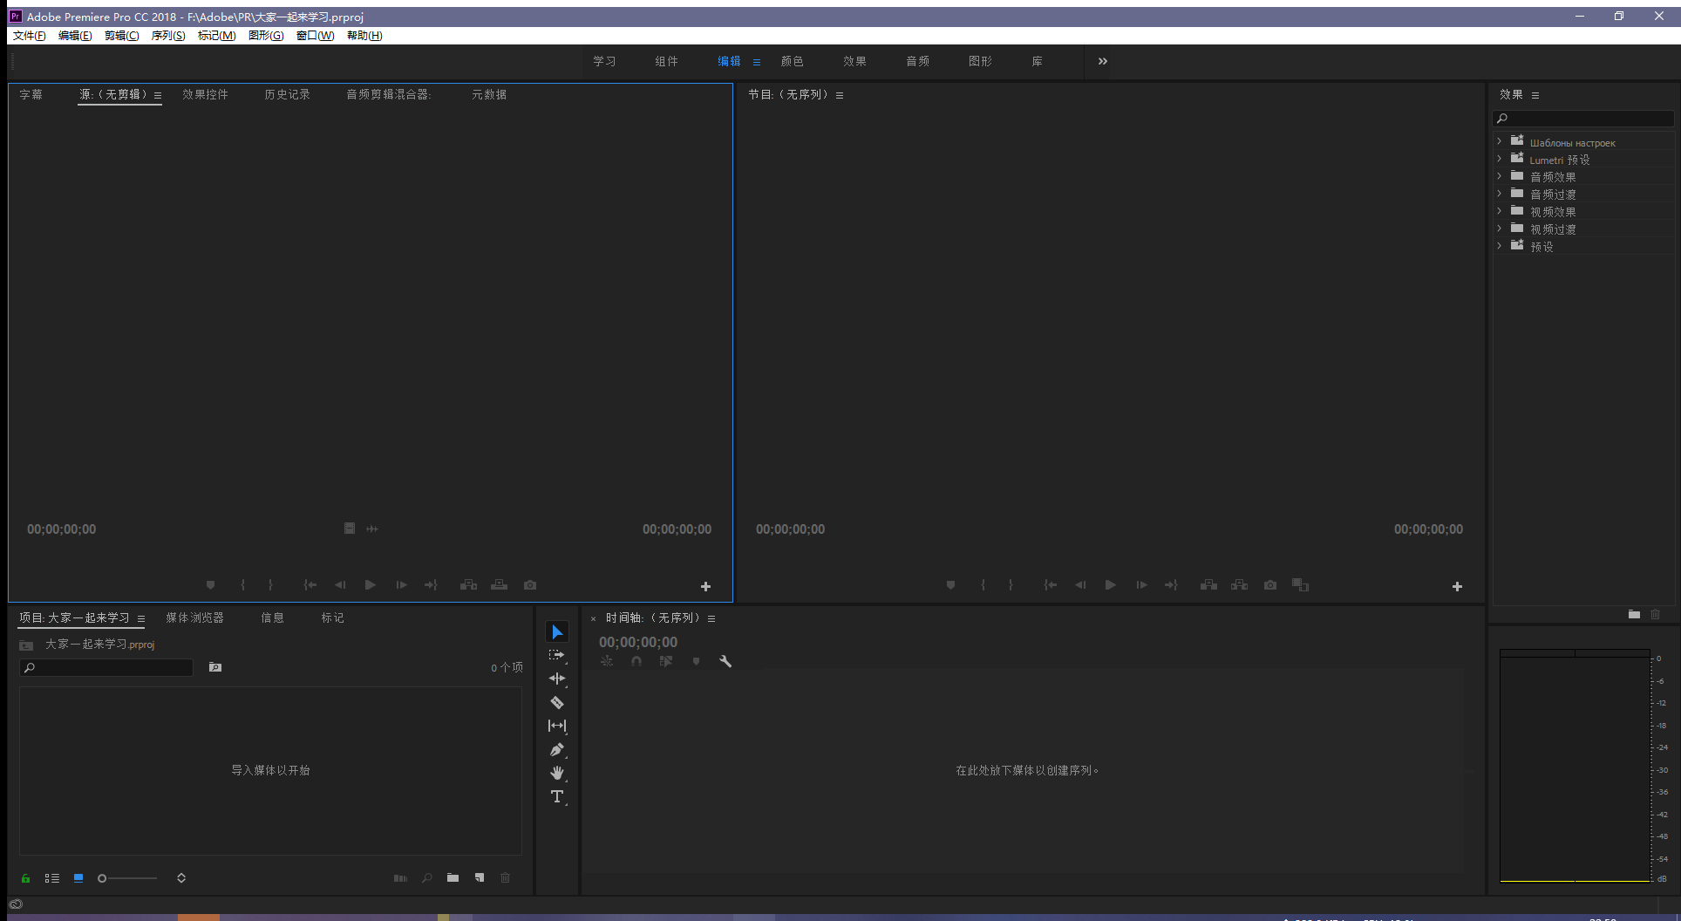Click Insert button in Source monitor
The width and height of the screenshot is (1681, 921).
click(468, 585)
